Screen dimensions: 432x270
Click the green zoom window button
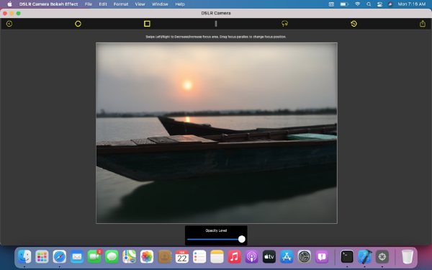pyautogui.click(x=18, y=13)
